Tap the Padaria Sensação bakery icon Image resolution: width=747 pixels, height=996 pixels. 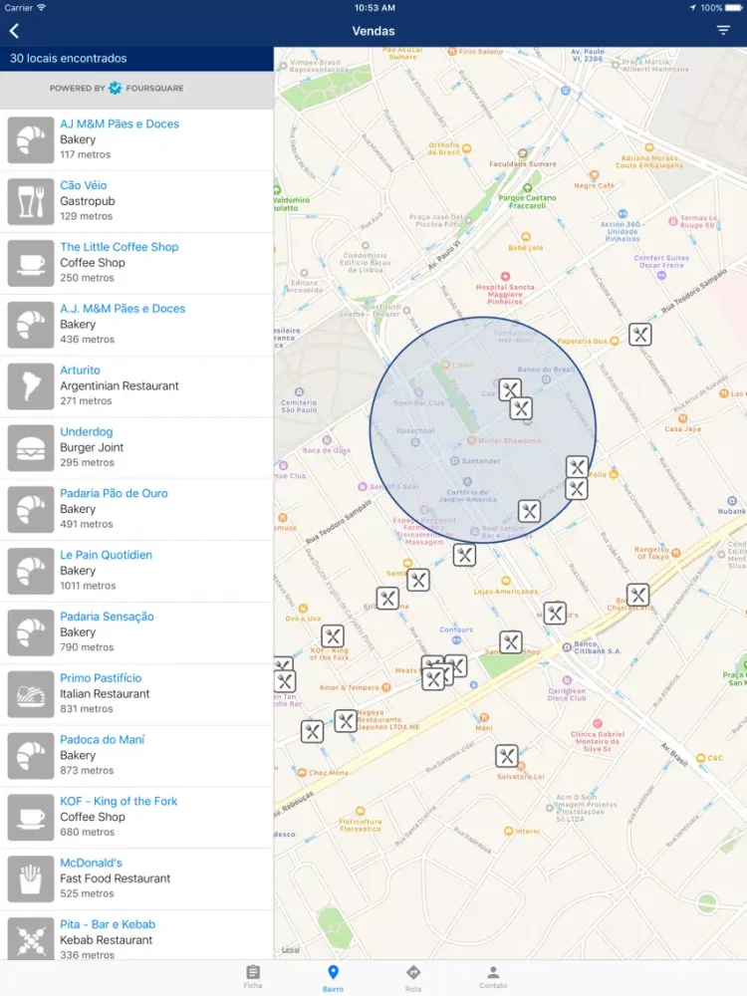click(x=31, y=632)
